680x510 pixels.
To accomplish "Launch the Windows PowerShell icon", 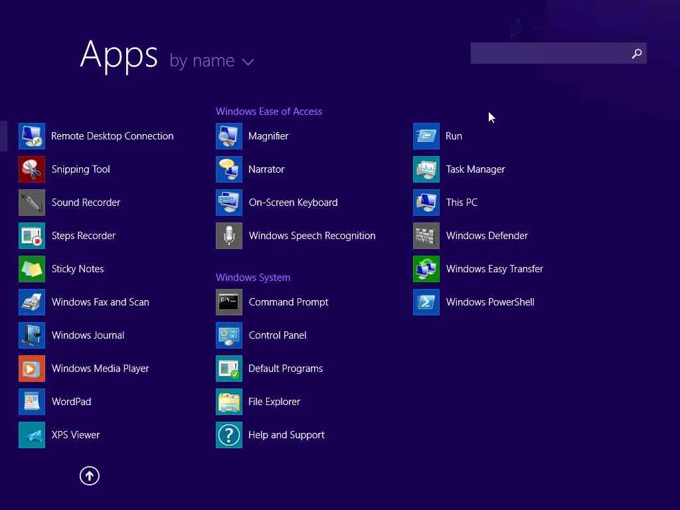I will tap(426, 302).
